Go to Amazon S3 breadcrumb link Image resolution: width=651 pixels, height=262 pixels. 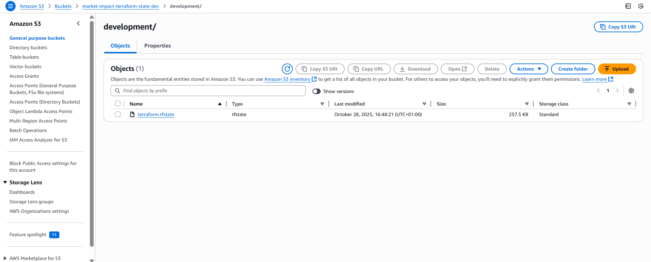pyautogui.click(x=32, y=6)
